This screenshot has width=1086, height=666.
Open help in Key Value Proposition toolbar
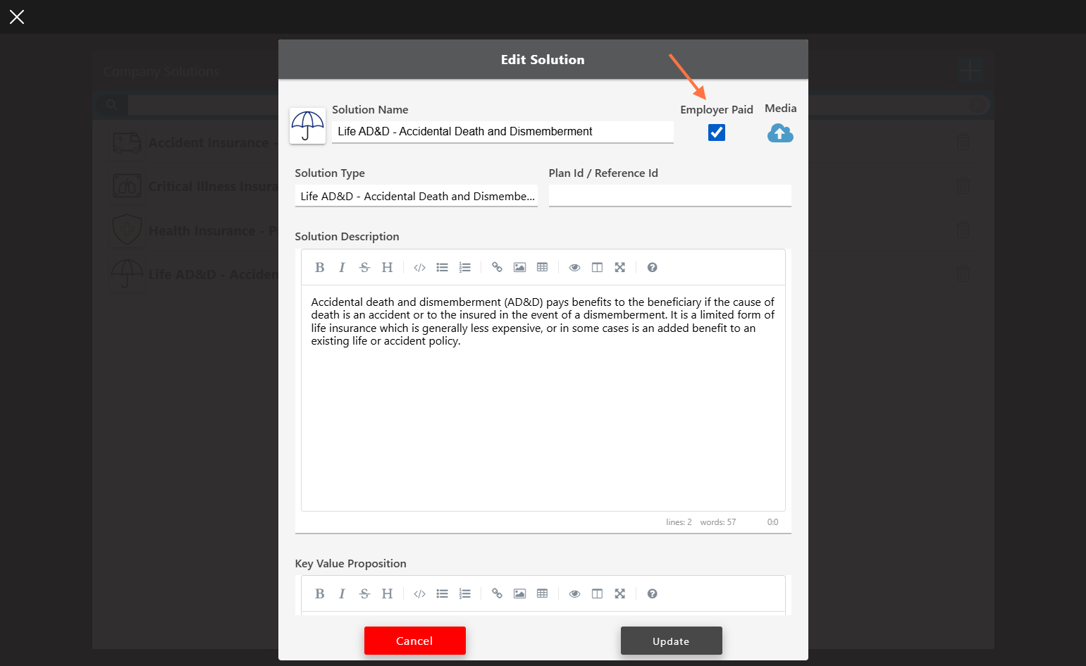click(x=652, y=593)
